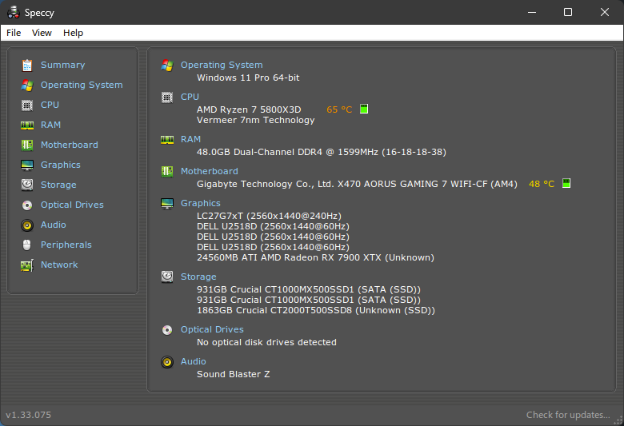Screen dimensions: 624x426
Task: Open Graphics via the monitor sidebar icon
Action: [x=27, y=165]
